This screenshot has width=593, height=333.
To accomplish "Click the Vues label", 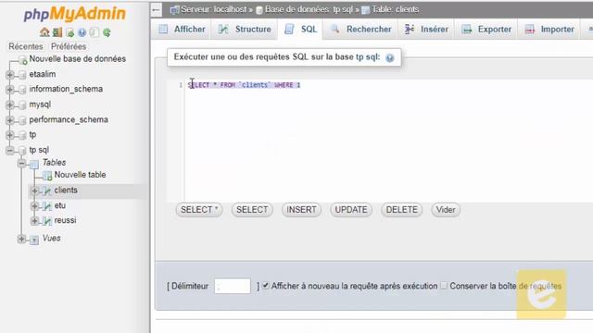I will [x=52, y=239].
